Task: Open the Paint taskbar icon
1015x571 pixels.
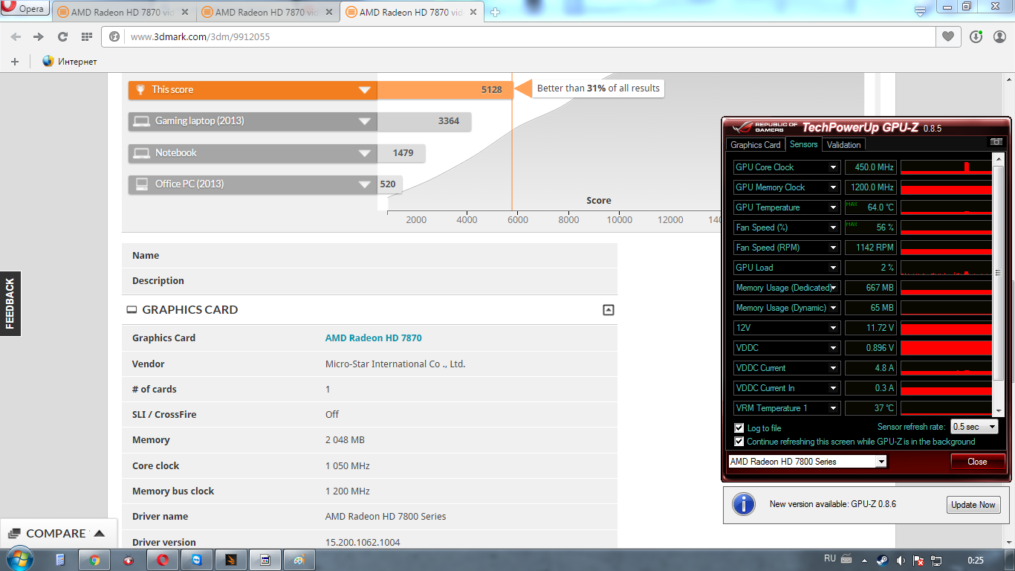Action: (x=299, y=560)
